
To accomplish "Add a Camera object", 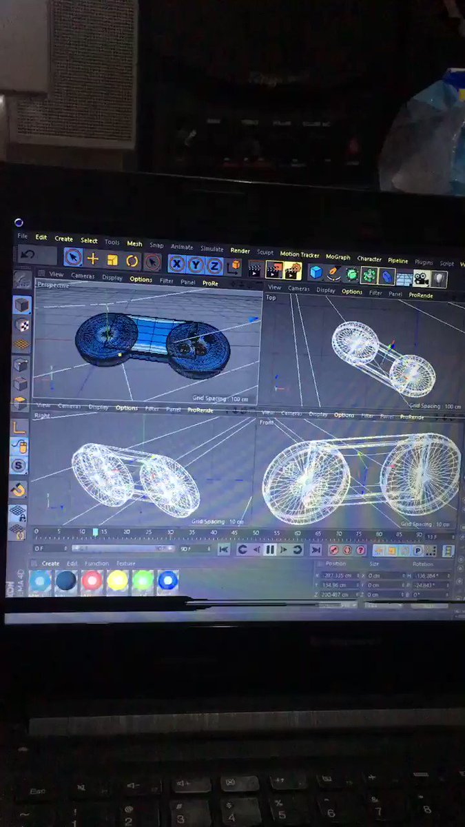I will pos(422,278).
